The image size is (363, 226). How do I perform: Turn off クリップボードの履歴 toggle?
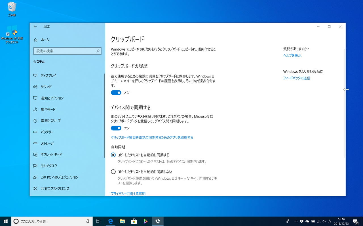(x=116, y=92)
